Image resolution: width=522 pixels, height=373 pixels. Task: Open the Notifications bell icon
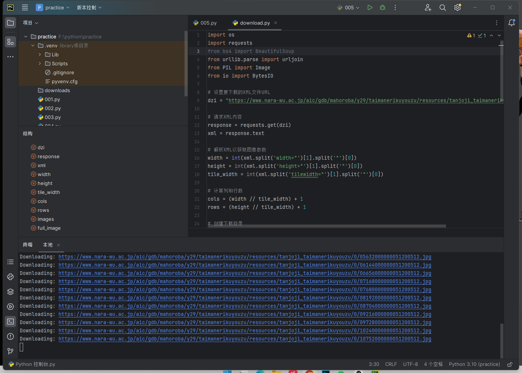point(512,23)
